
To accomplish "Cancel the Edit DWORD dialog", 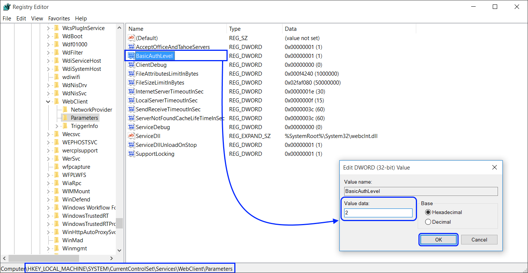I will tap(479, 240).
